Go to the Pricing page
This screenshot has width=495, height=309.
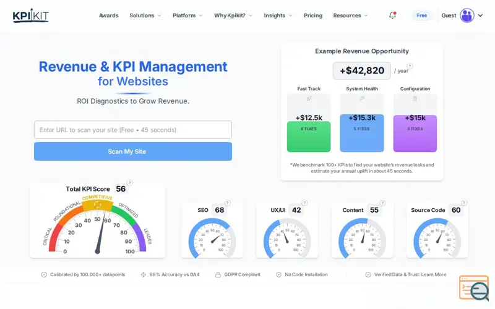pos(313,15)
